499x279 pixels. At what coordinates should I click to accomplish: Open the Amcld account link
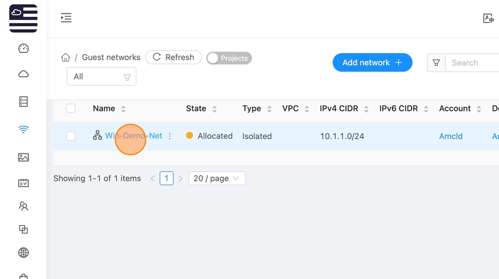pos(451,136)
